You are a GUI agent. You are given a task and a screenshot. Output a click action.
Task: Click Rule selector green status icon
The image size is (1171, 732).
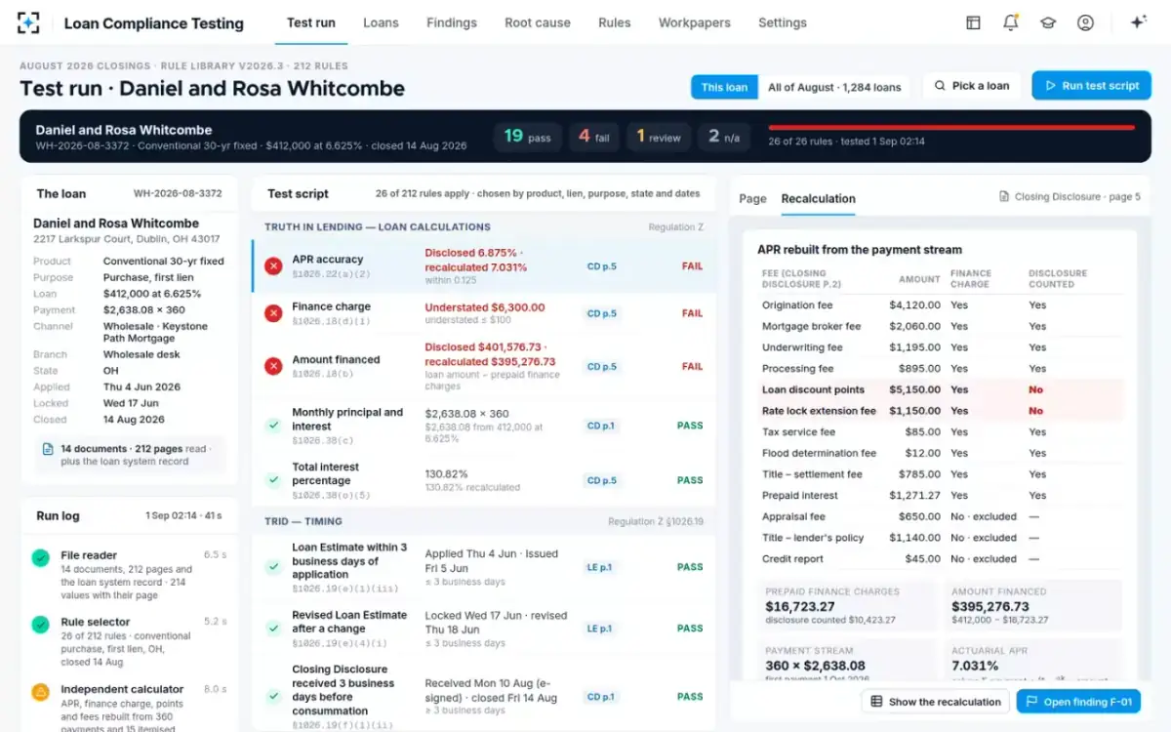[x=40, y=625]
